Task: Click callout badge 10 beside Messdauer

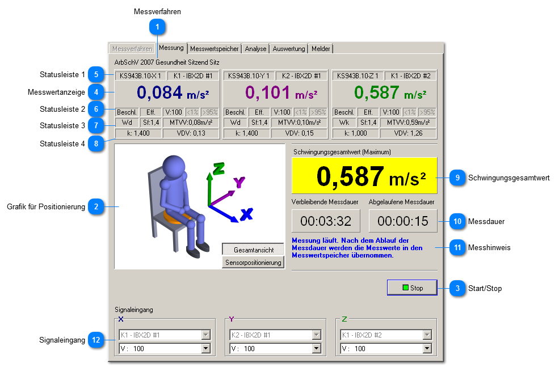Action: [x=457, y=221]
